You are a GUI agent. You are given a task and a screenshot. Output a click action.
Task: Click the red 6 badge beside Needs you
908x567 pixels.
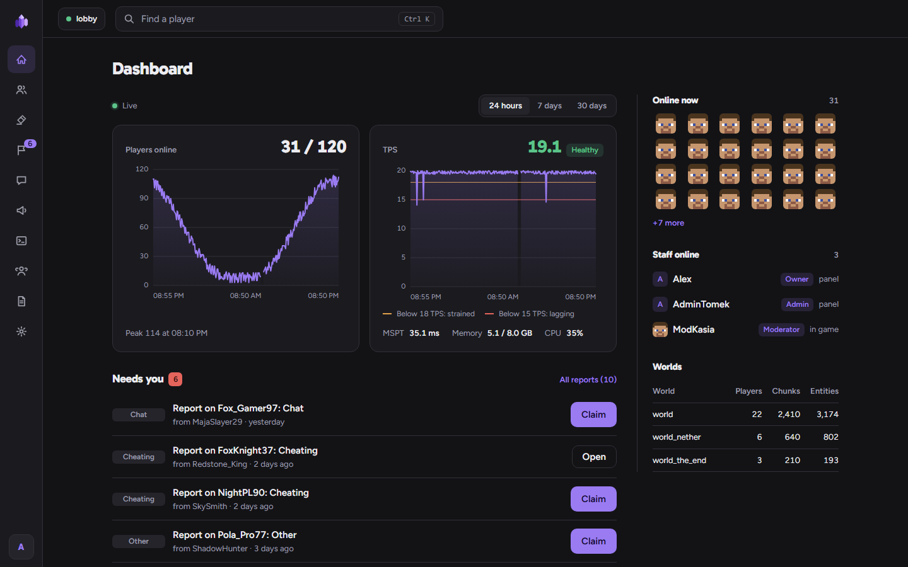coord(175,379)
